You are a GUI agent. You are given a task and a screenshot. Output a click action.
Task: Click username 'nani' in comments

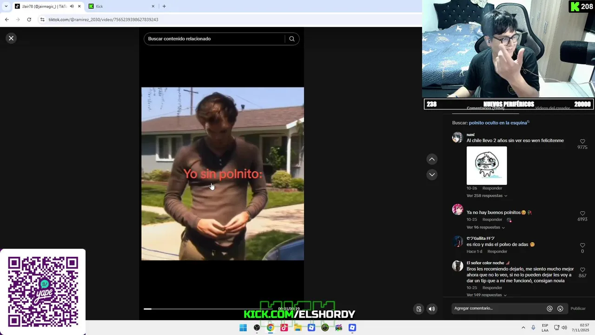coord(470,134)
